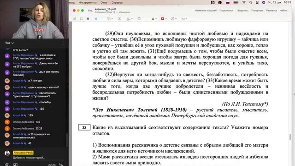295x166 pixels.
Task: Click the Wi-Fi icon in menu bar
Action: (244, 2)
